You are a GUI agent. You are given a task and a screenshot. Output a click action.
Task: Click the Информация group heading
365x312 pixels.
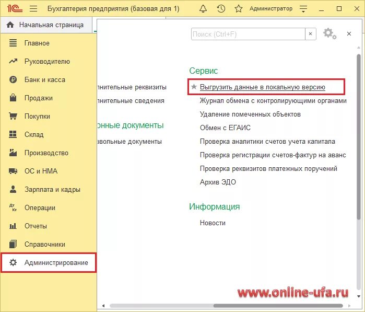(x=215, y=206)
